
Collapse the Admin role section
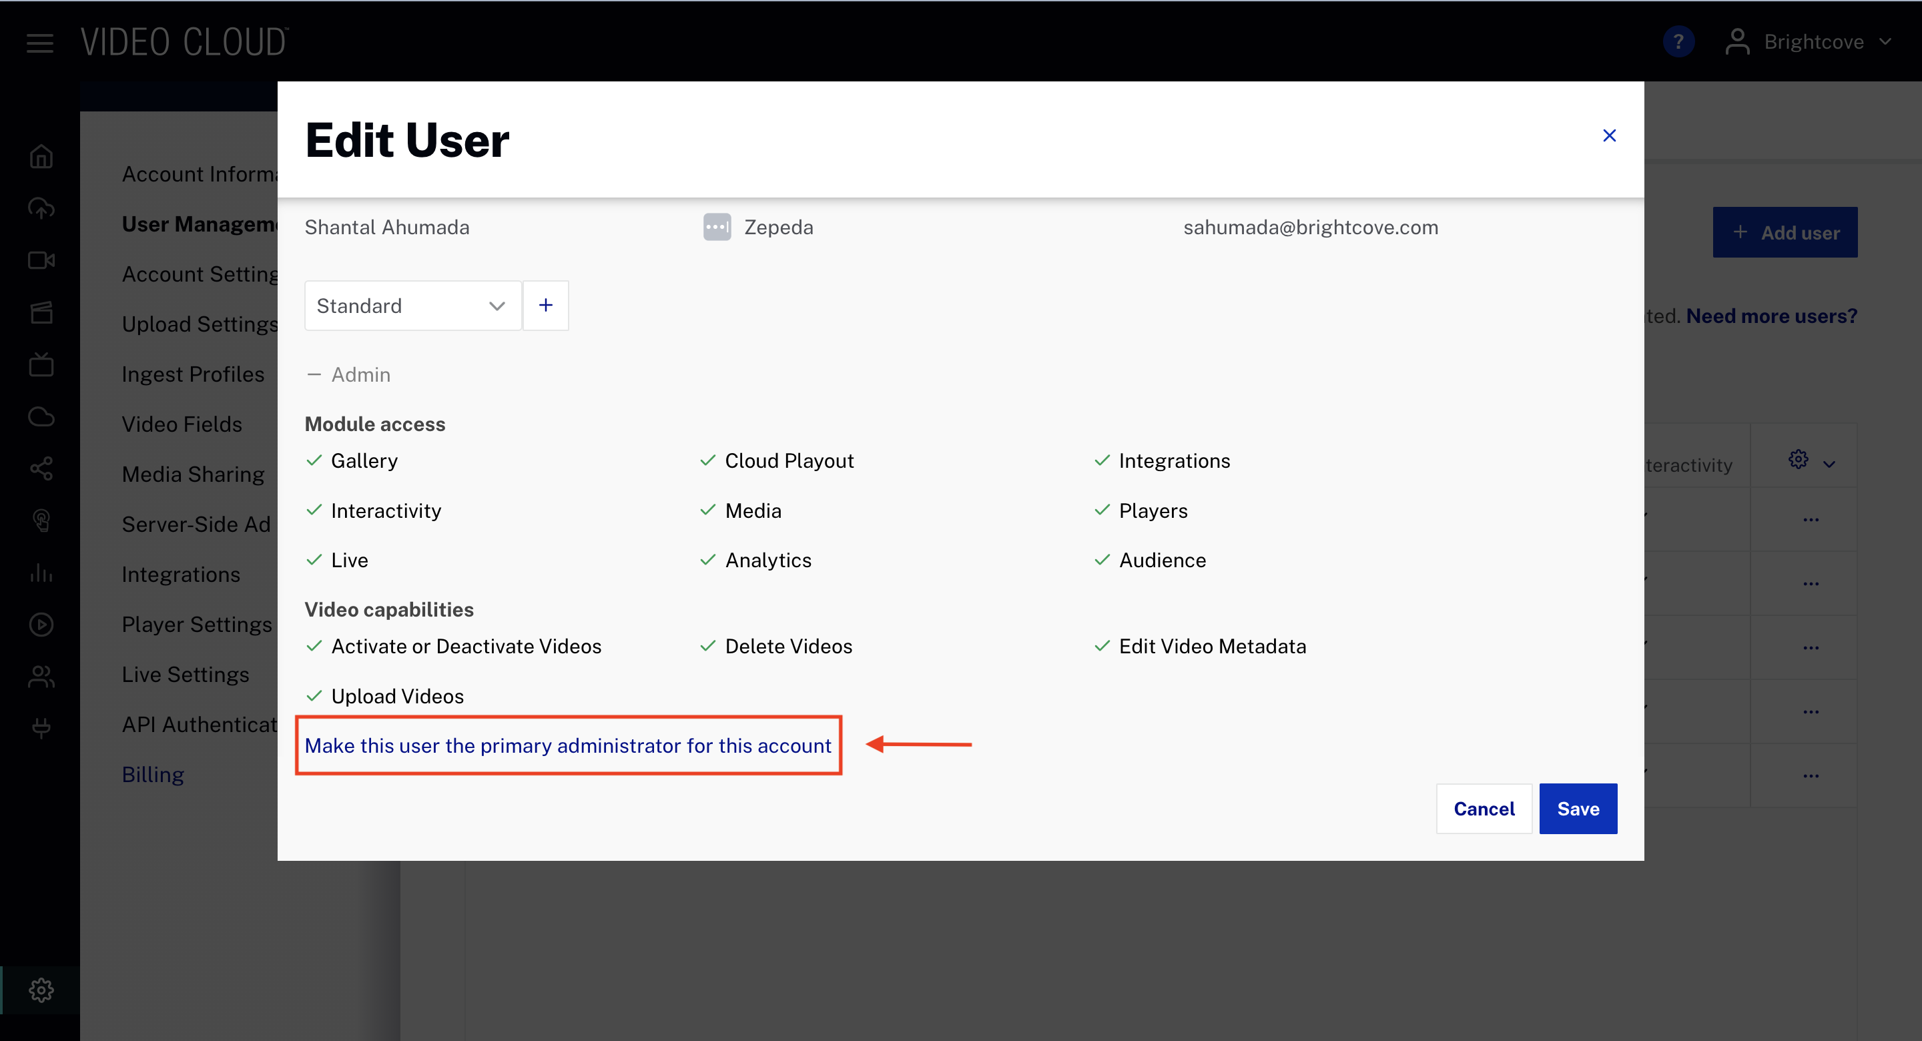tap(314, 374)
